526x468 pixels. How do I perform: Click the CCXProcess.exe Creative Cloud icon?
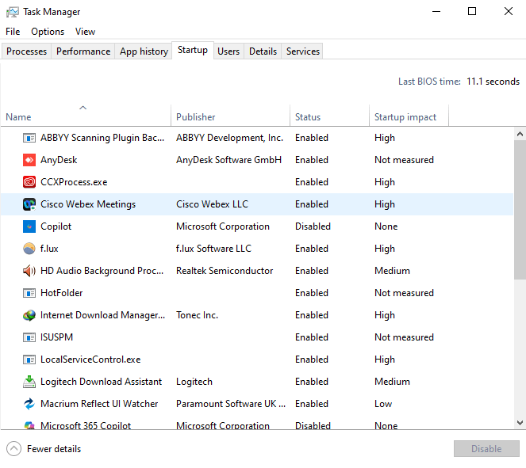coord(29,182)
